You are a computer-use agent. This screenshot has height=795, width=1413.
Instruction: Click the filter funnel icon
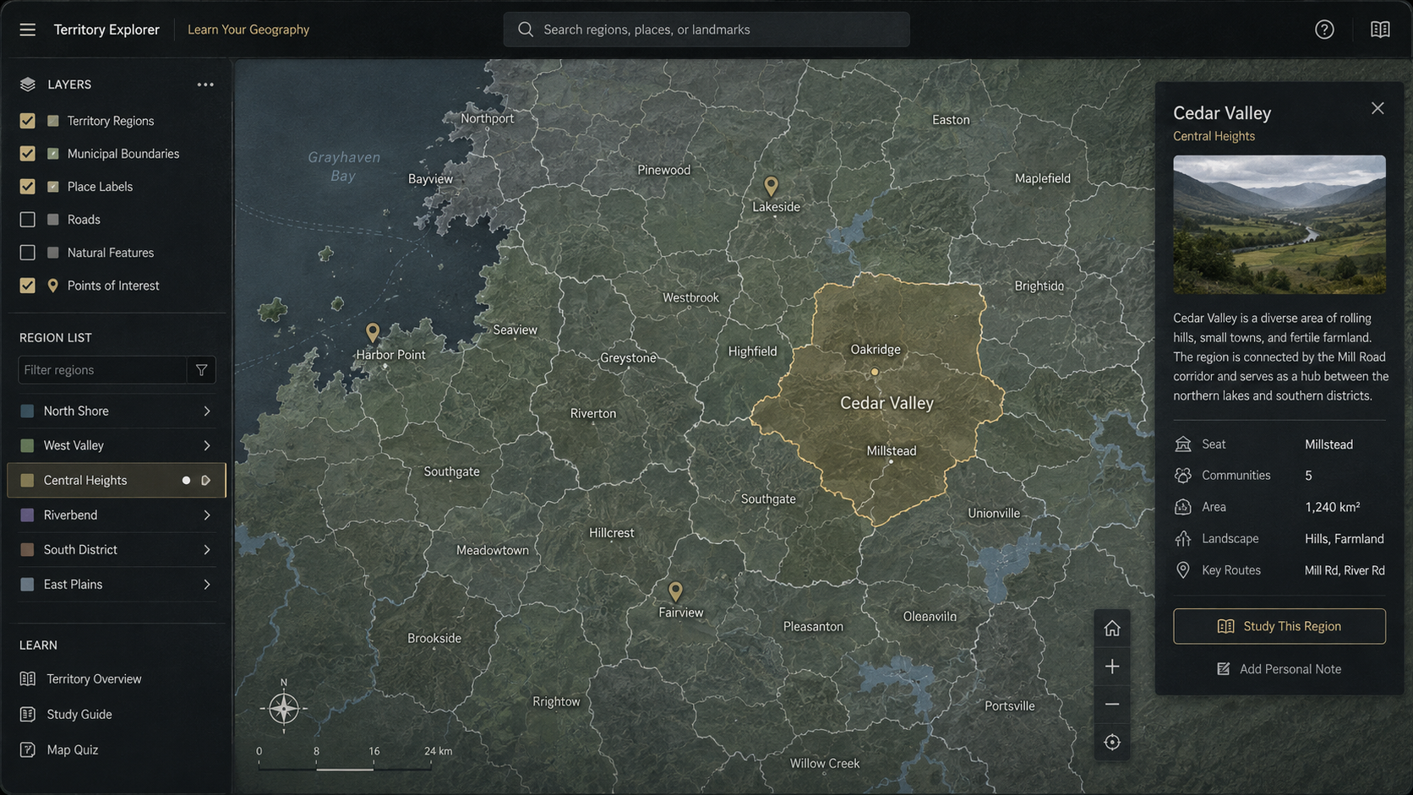click(x=202, y=370)
